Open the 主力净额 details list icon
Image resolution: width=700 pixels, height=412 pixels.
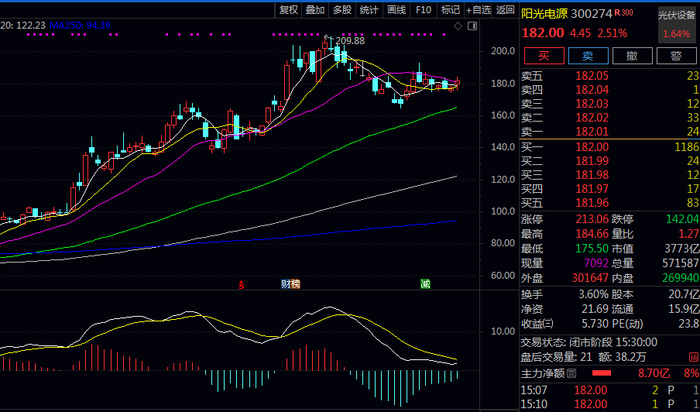[x=572, y=374]
